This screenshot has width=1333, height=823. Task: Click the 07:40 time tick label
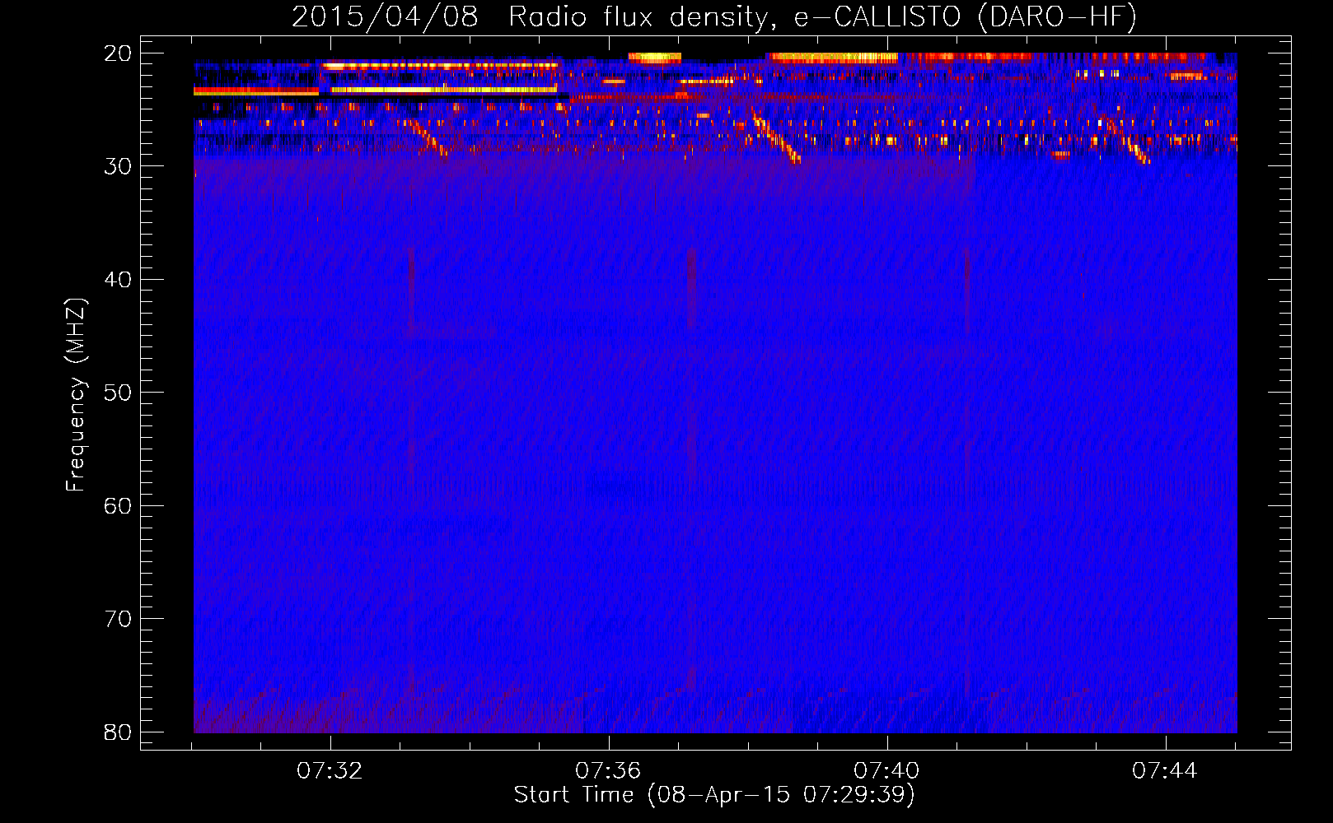(x=886, y=771)
